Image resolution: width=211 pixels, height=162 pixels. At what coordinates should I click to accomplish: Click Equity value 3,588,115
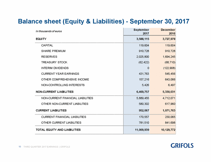click(143, 39)
